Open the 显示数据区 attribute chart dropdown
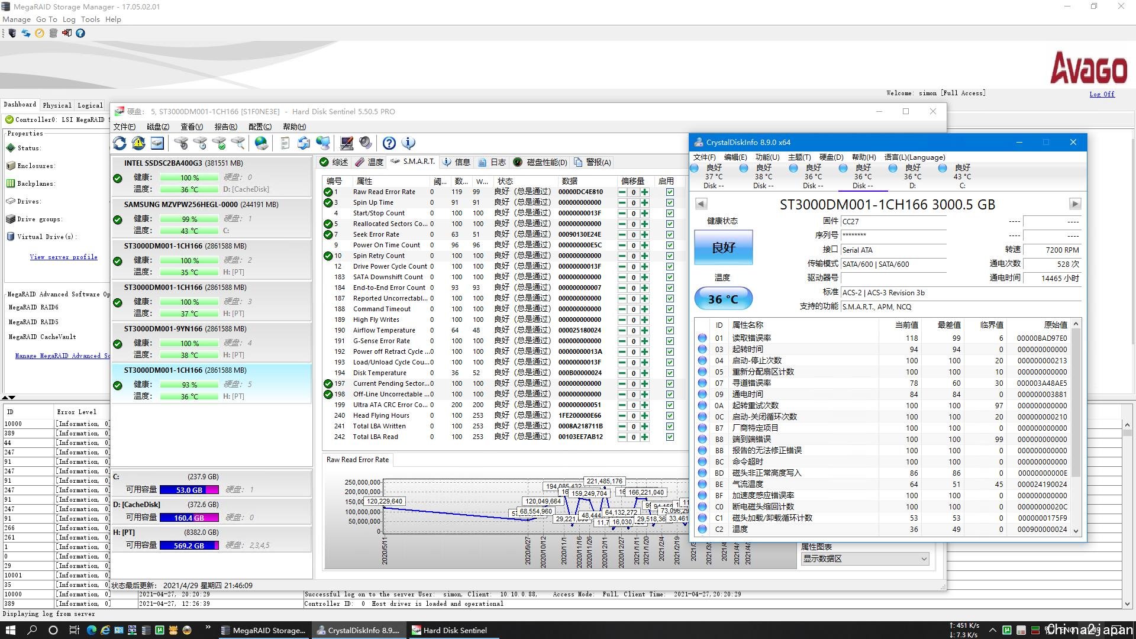 (864, 559)
